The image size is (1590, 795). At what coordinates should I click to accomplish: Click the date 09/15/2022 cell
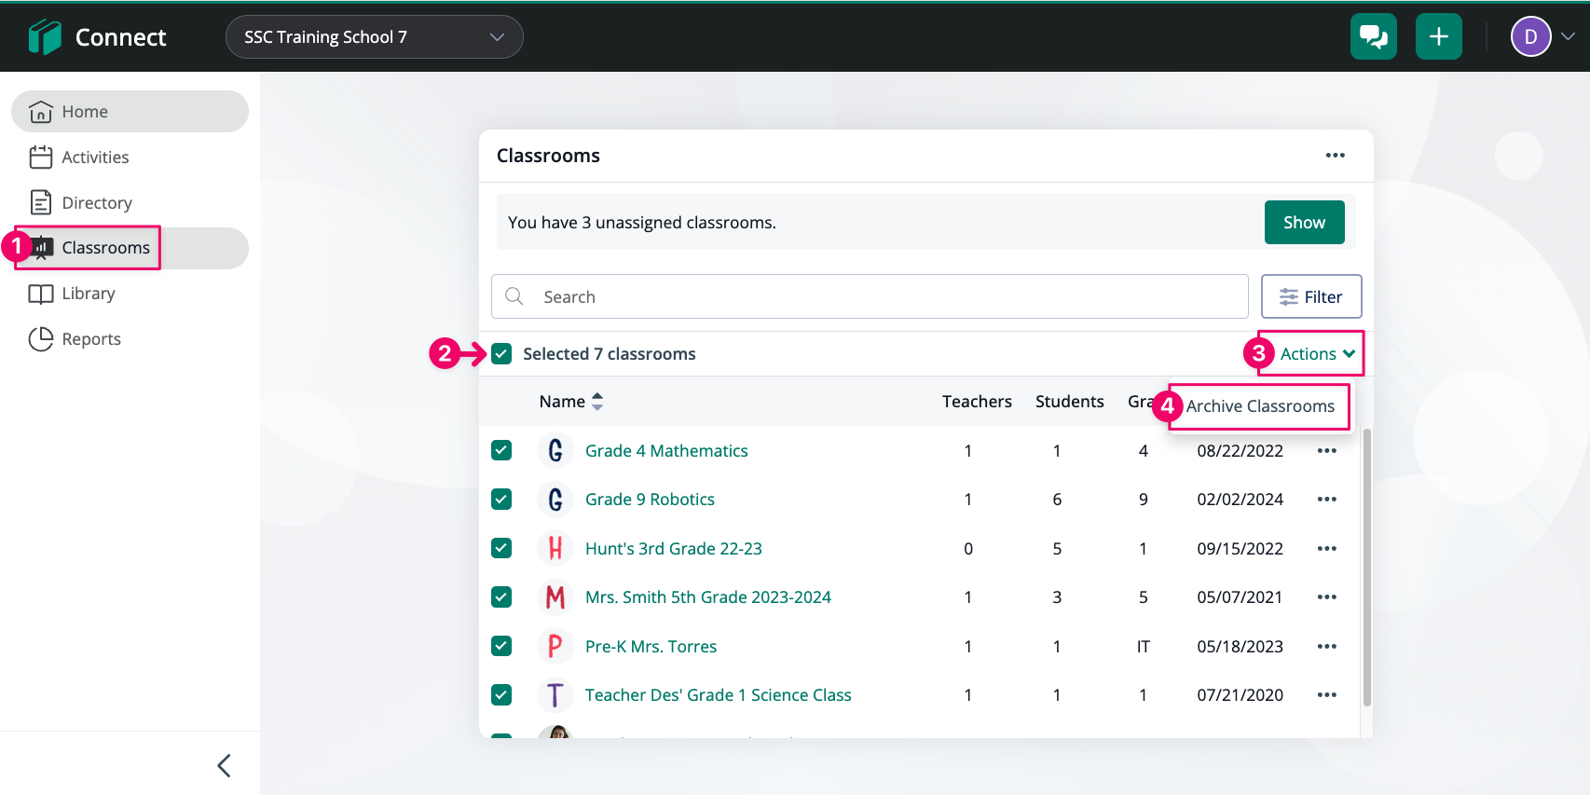tap(1240, 549)
